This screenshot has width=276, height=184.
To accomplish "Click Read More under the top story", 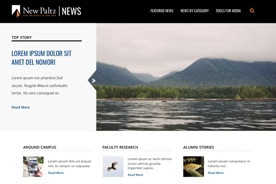I will tap(21, 107).
